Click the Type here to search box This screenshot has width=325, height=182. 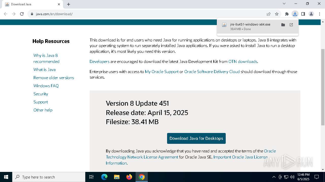coord(49,177)
